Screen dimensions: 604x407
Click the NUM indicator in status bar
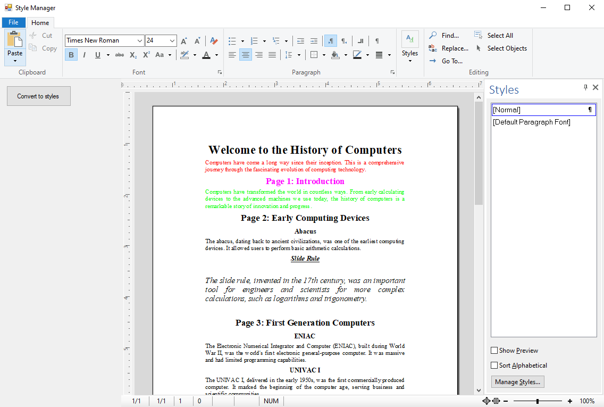(271, 401)
